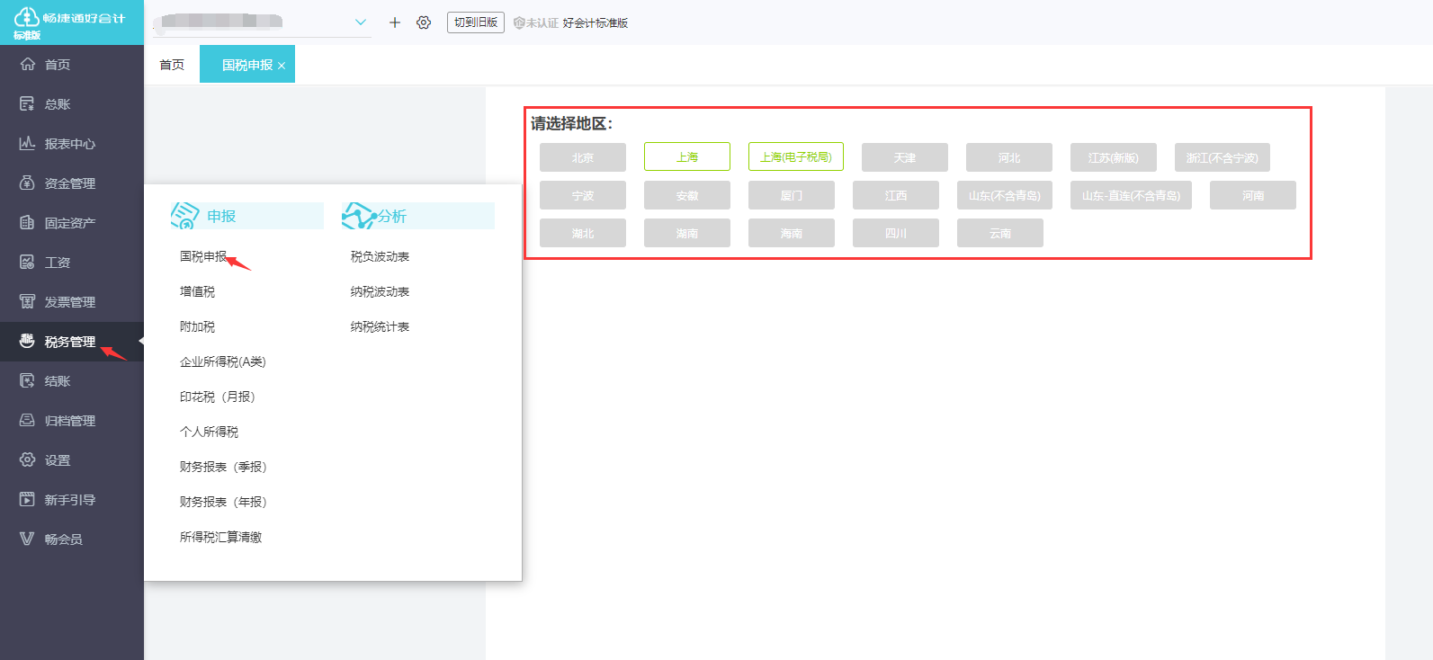The height and width of the screenshot is (660, 1433).
Task: Open the 总账 ledger sidebar icon
Action: [x=27, y=104]
